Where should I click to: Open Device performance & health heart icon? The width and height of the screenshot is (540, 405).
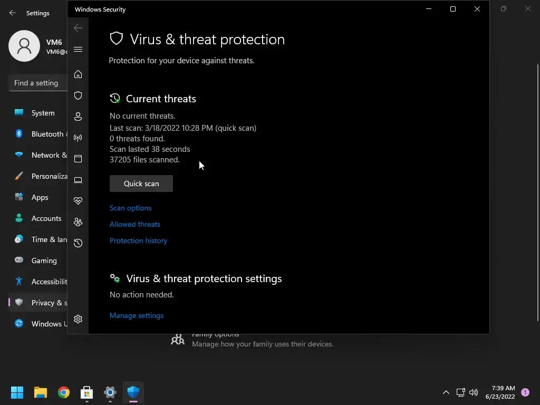coord(78,201)
